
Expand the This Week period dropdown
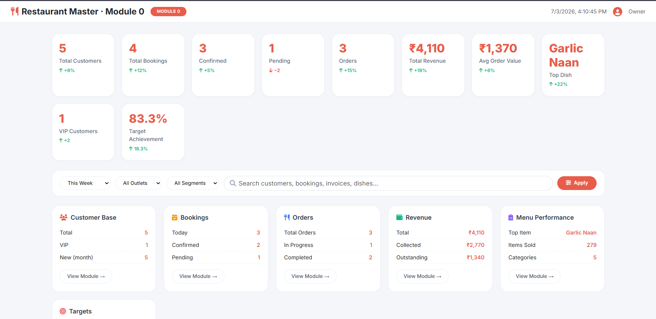(85, 183)
